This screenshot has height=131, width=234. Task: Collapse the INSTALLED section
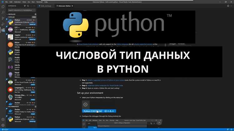[12, 14]
